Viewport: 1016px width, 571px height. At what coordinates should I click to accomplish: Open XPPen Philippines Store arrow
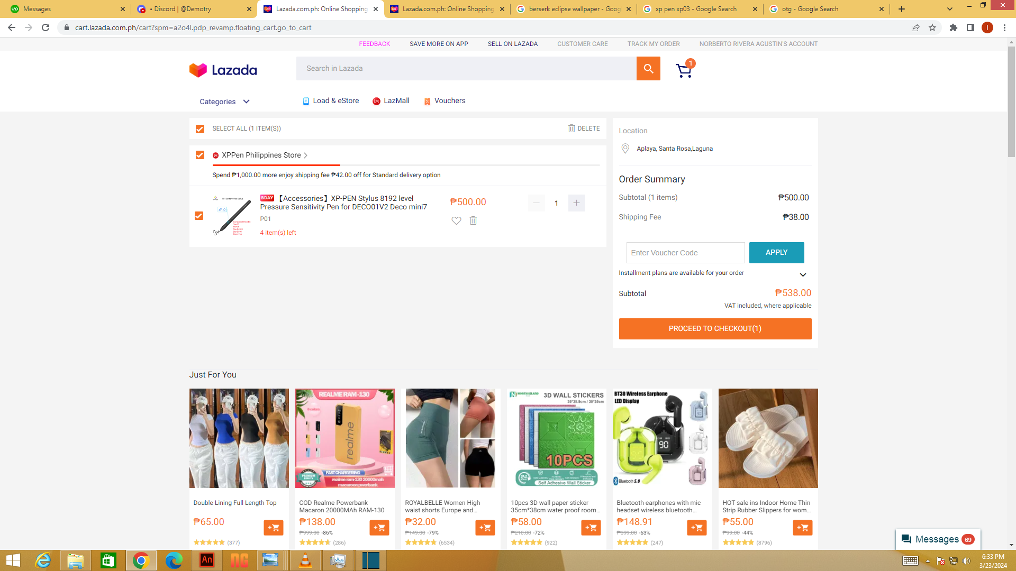(x=305, y=155)
